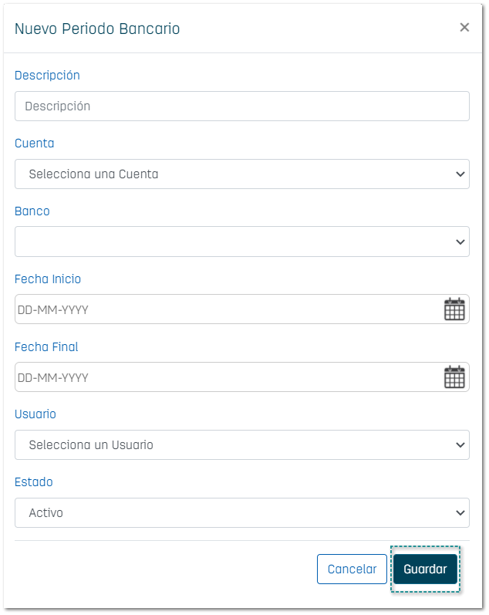Close the Nuevo Periodo Bancario dialog
489x615 pixels.
pos(464,28)
